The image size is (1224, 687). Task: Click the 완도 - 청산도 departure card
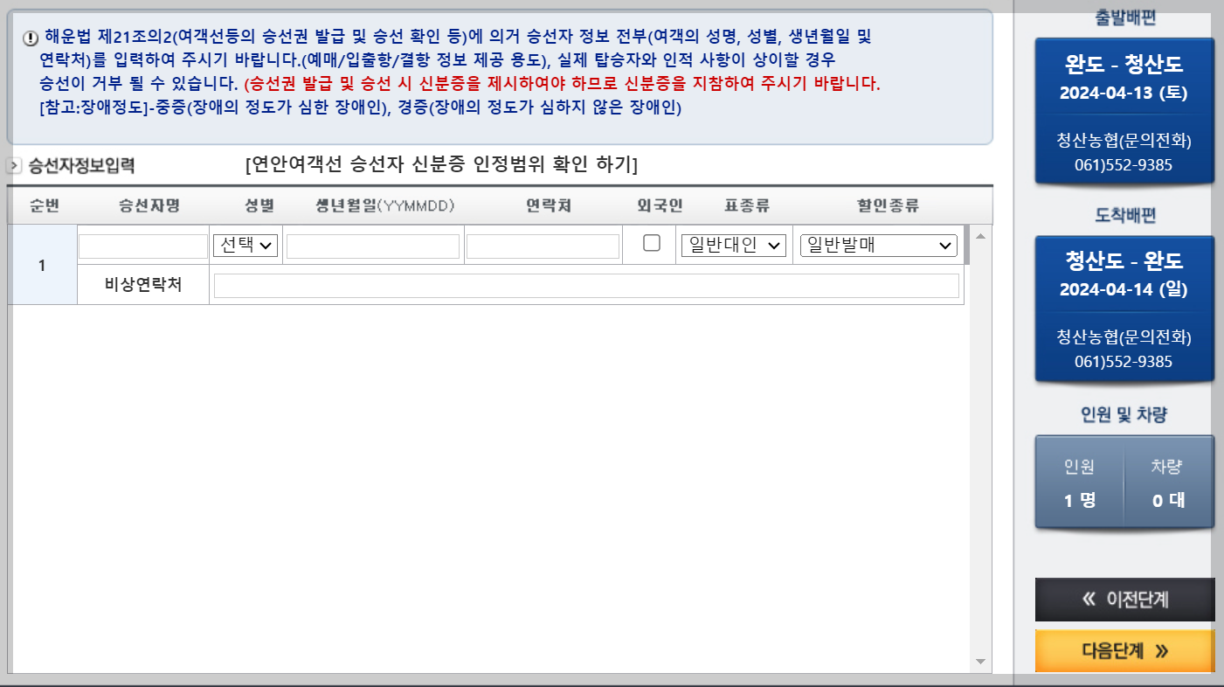tap(1125, 110)
